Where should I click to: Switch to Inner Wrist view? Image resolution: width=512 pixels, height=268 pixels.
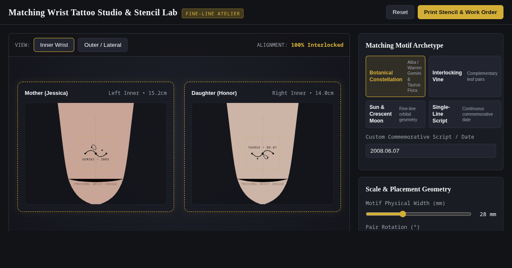coord(54,45)
